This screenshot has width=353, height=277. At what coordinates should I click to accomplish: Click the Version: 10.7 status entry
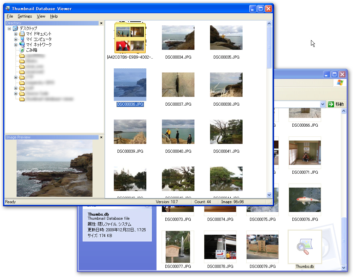pos(167,202)
